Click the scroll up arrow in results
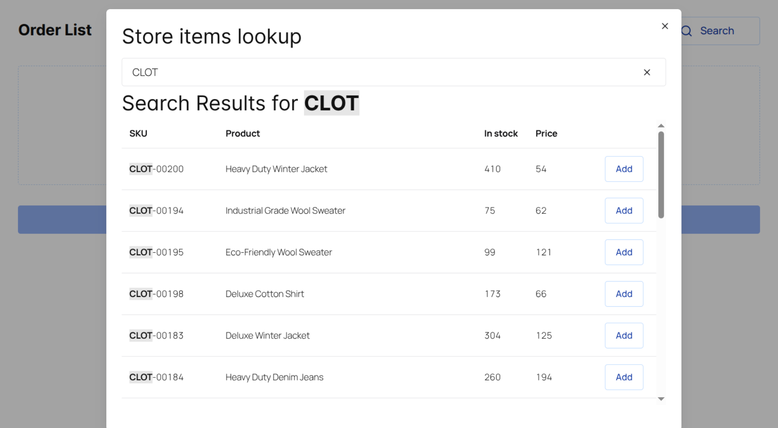The height and width of the screenshot is (428, 778). point(661,126)
